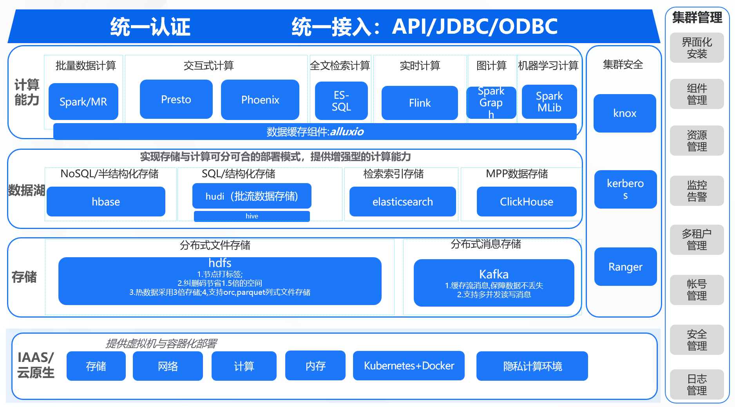Click the Phoenix block
Image resolution: width=735 pixels, height=407 pixels.
pos(260,100)
